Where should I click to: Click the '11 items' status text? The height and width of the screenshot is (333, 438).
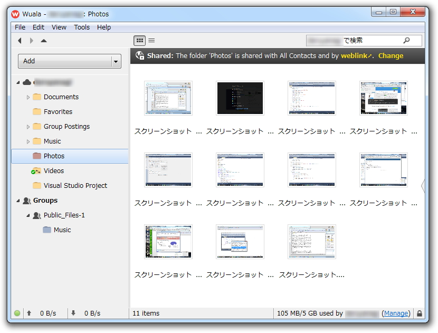(146, 313)
